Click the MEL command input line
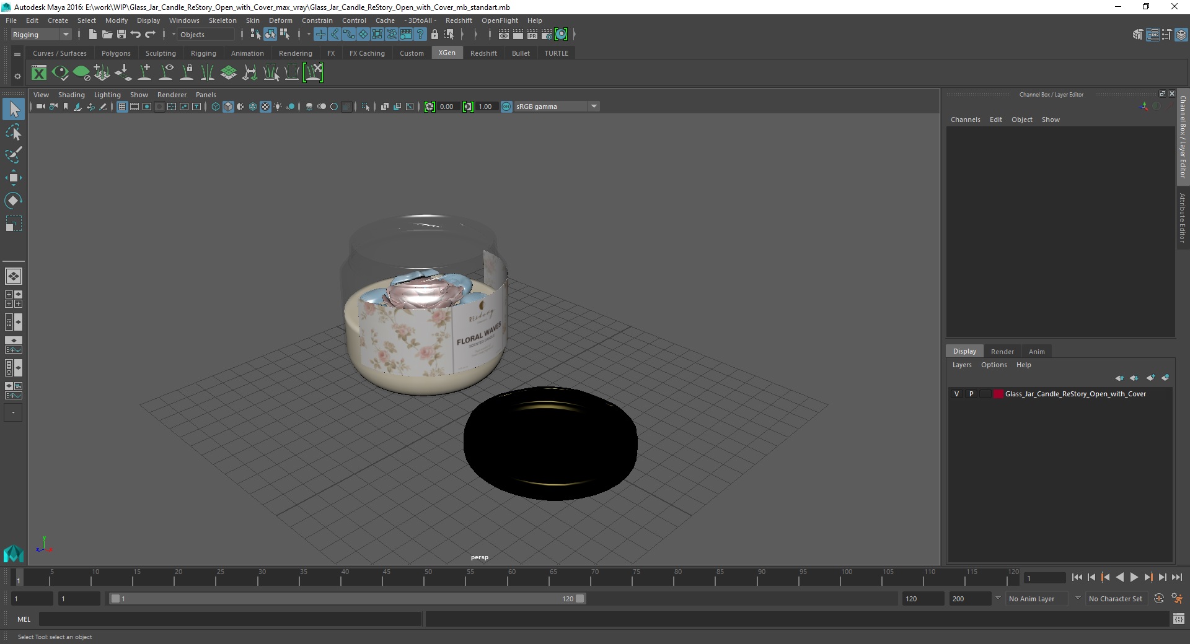Viewport: 1190px width, 644px height. 230,619
